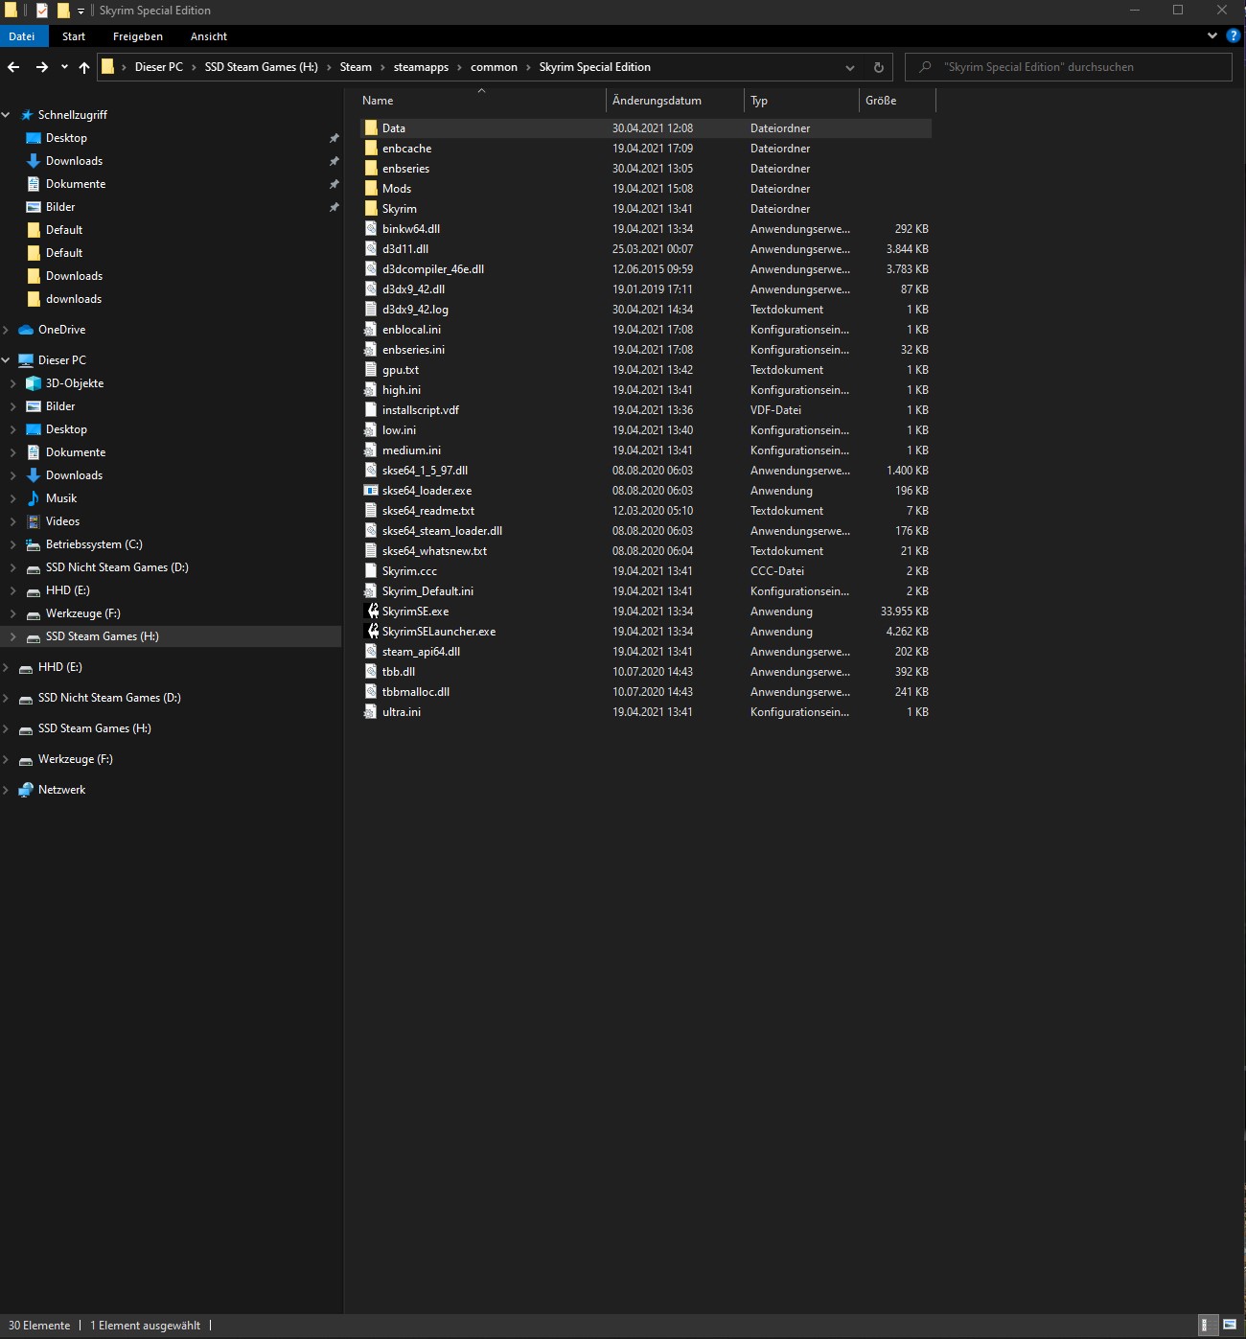
Task: Open the help question mark icon
Action: [x=1234, y=35]
